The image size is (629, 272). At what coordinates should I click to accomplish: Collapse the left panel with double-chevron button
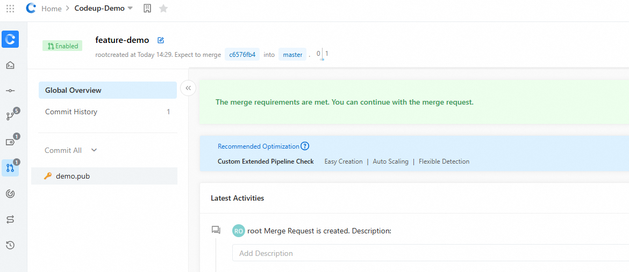pos(188,88)
